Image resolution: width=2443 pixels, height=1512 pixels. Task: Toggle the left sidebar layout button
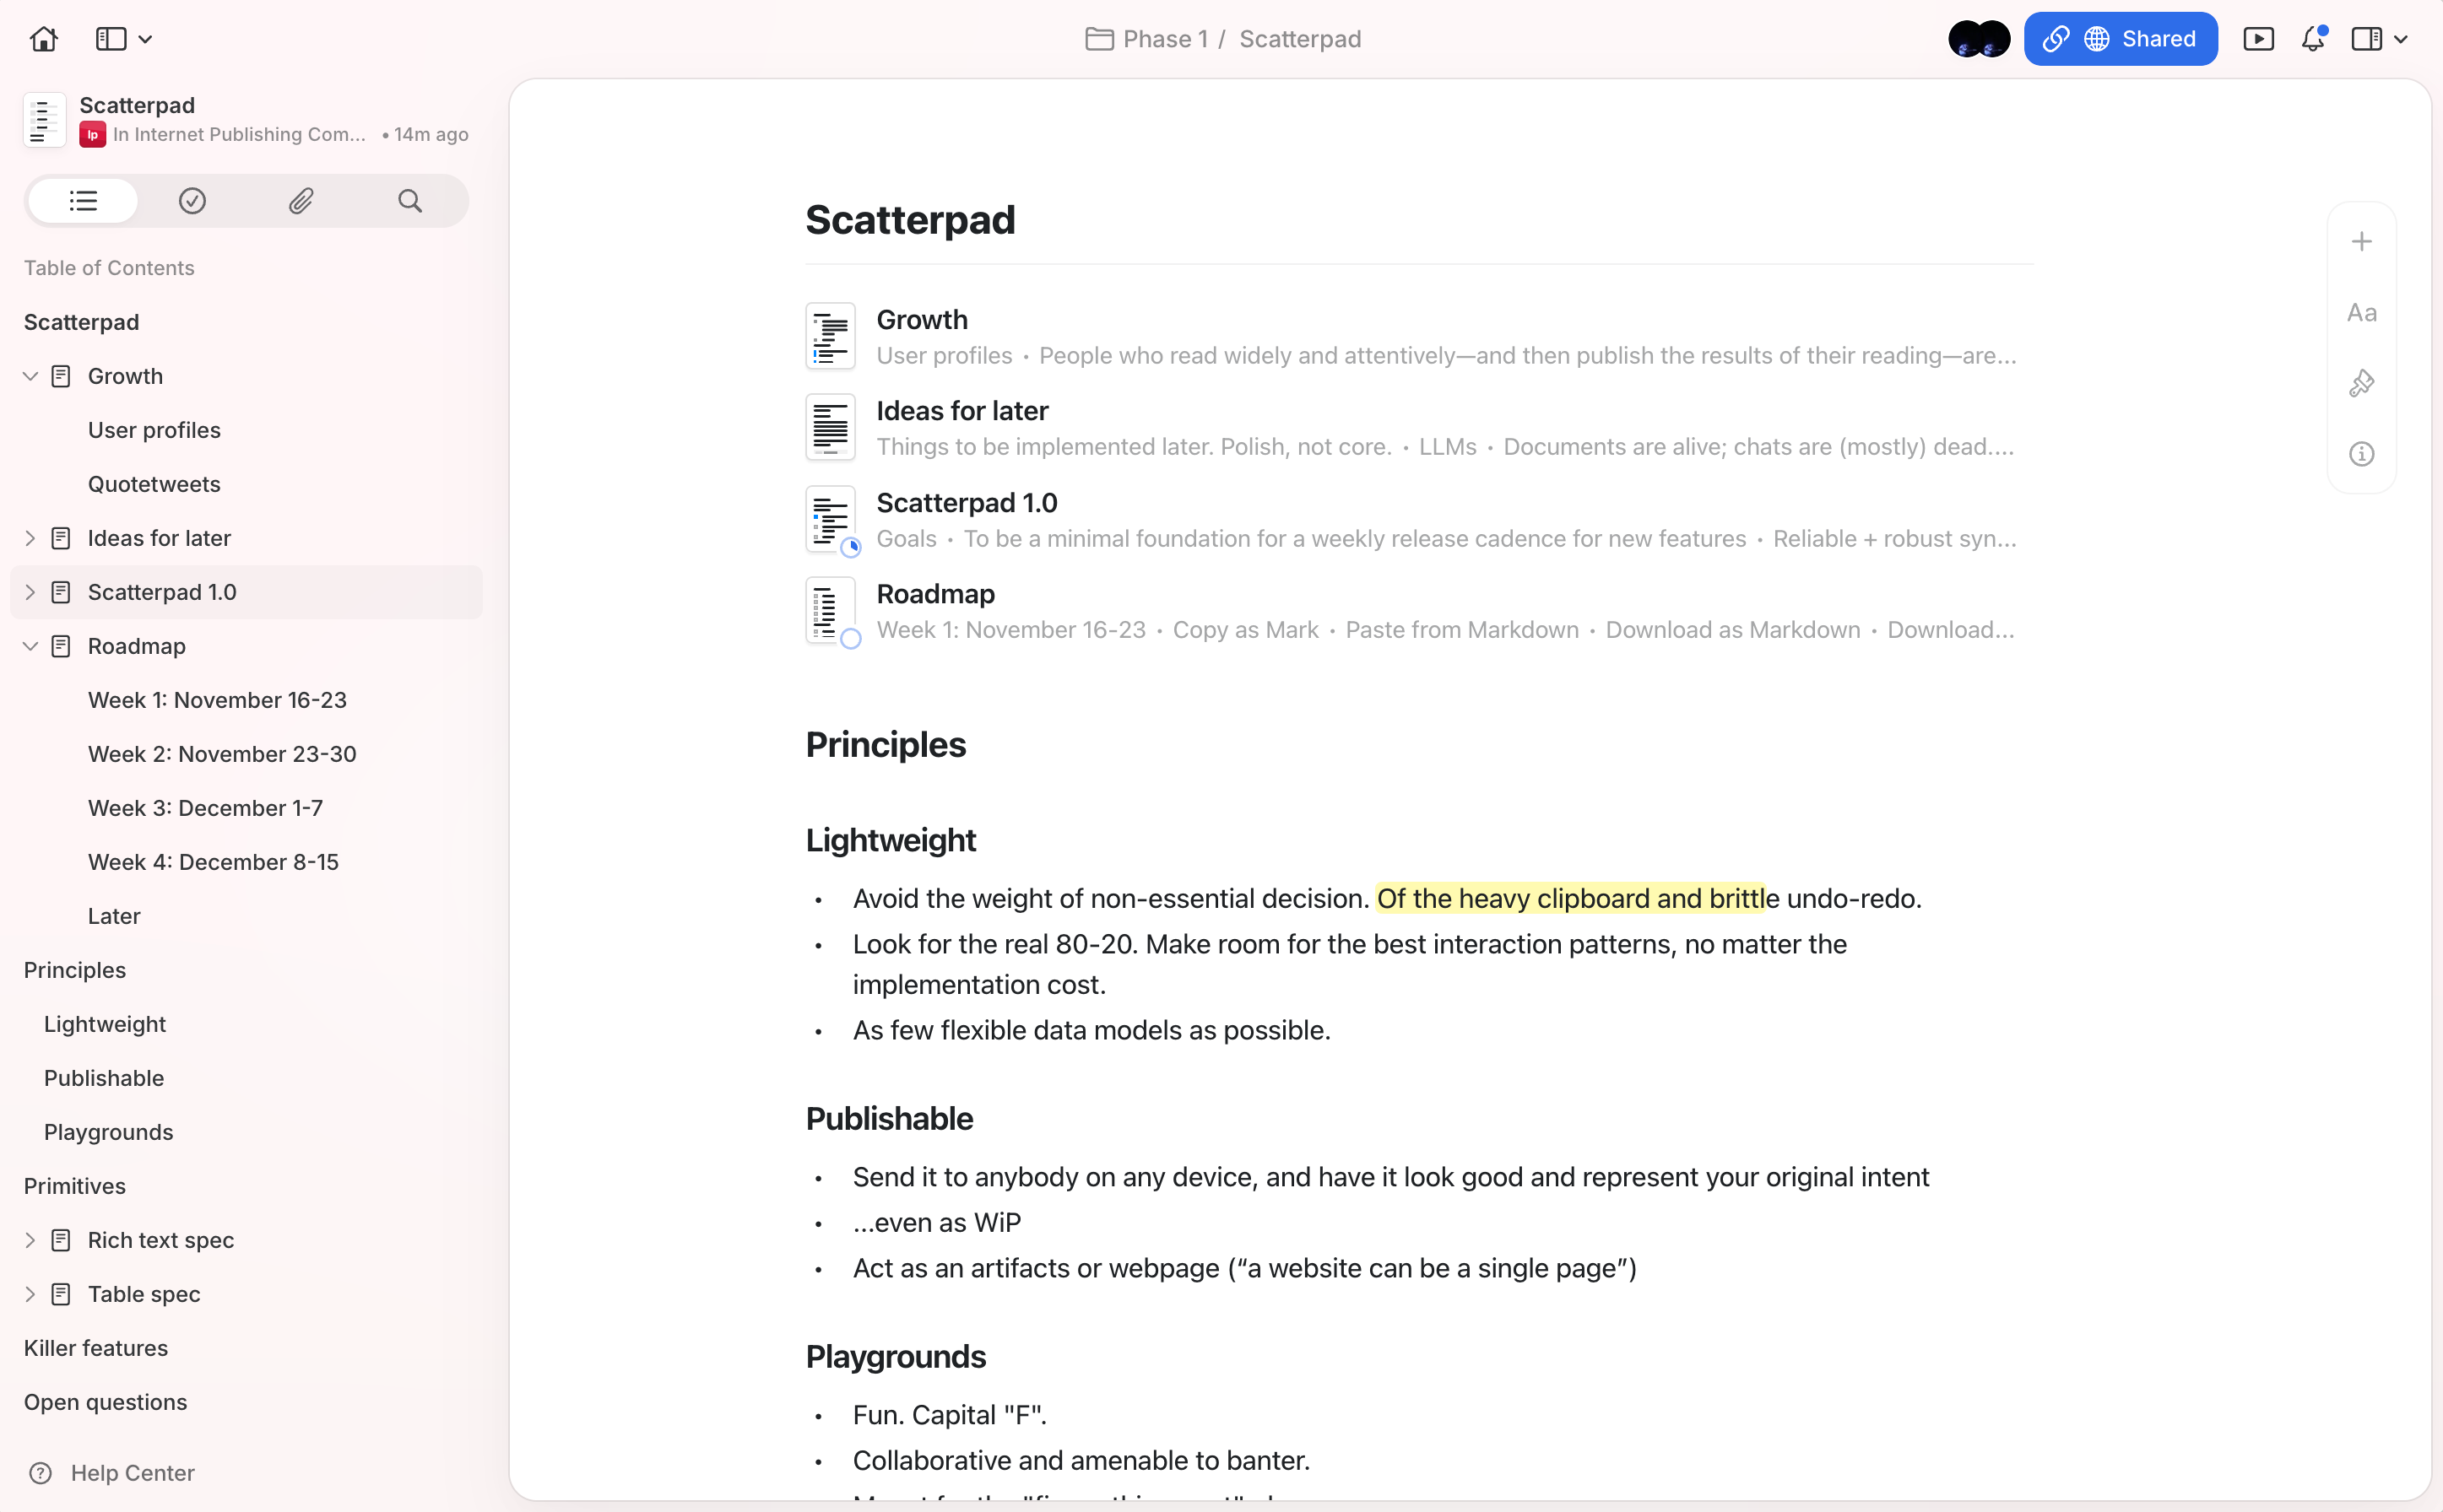[111, 39]
